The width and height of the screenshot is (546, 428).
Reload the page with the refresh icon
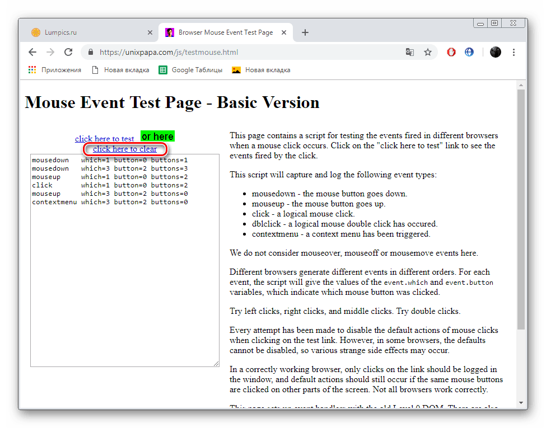68,51
